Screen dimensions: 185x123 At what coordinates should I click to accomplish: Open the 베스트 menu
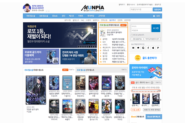72,16
